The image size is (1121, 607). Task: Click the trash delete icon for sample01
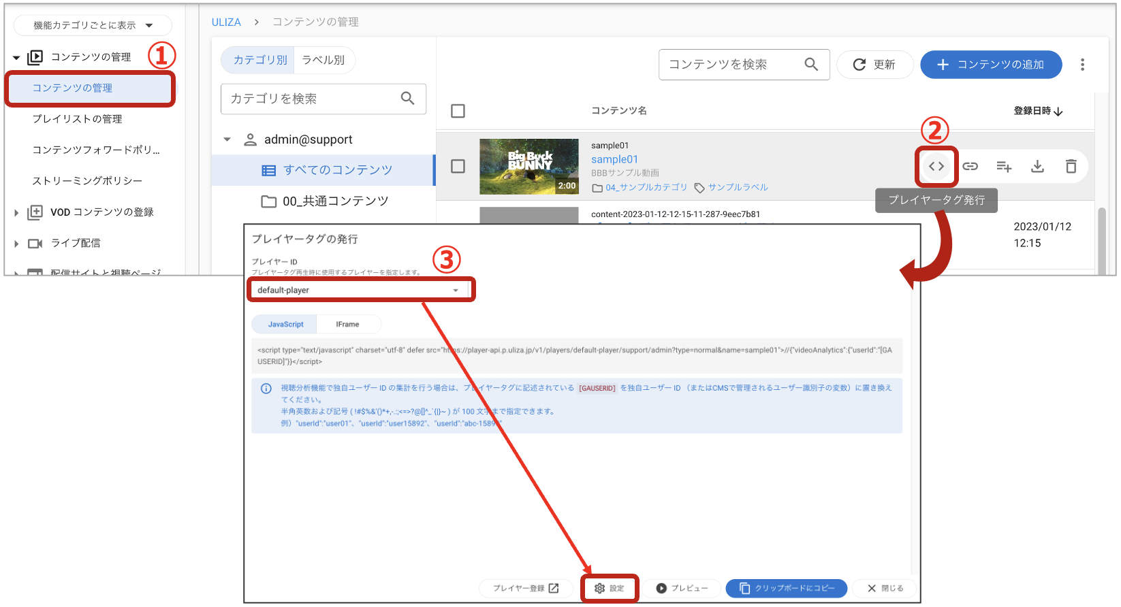pyautogui.click(x=1071, y=166)
